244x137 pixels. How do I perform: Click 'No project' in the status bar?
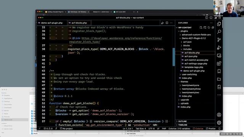(66, 129)
